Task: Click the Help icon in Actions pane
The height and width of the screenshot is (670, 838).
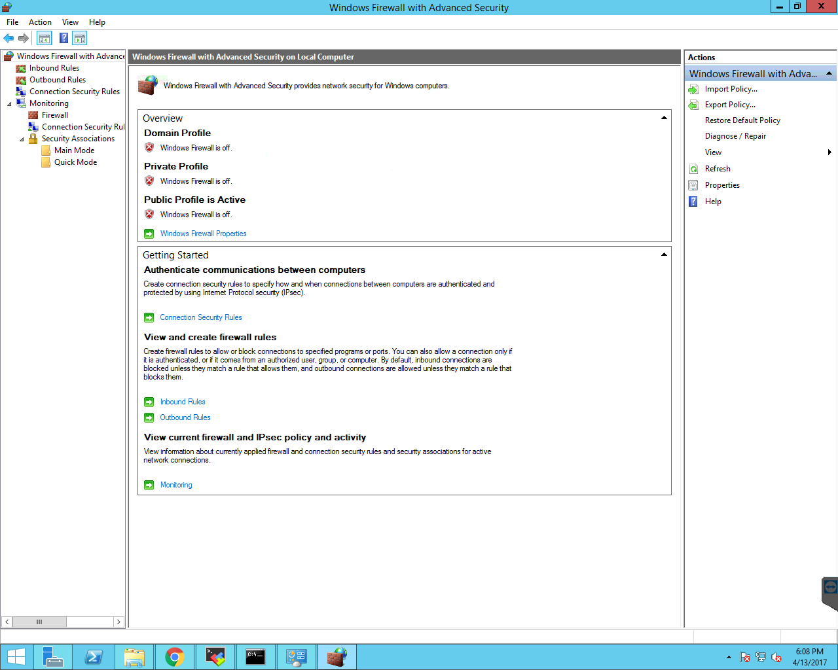Action: [693, 202]
